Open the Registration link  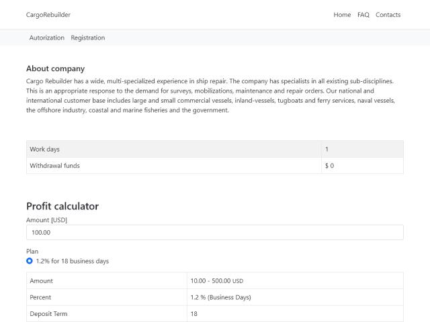88,38
